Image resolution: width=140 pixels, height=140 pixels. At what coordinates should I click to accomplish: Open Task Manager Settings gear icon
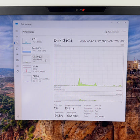(18, 116)
